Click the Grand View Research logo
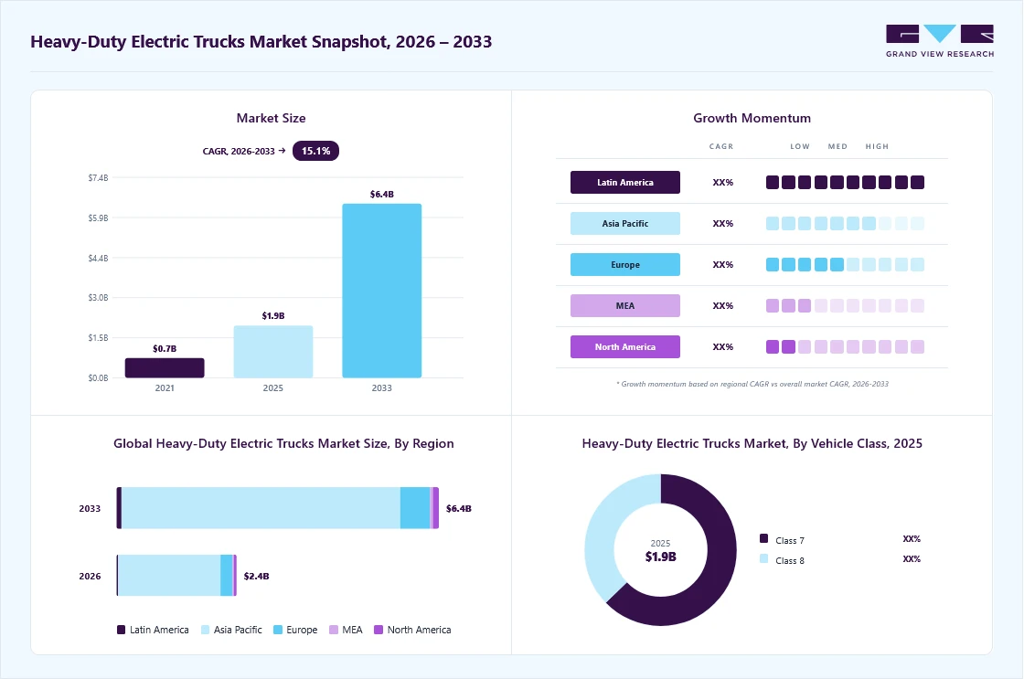The width and height of the screenshot is (1024, 679). pyautogui.click(x=940, y=41)
